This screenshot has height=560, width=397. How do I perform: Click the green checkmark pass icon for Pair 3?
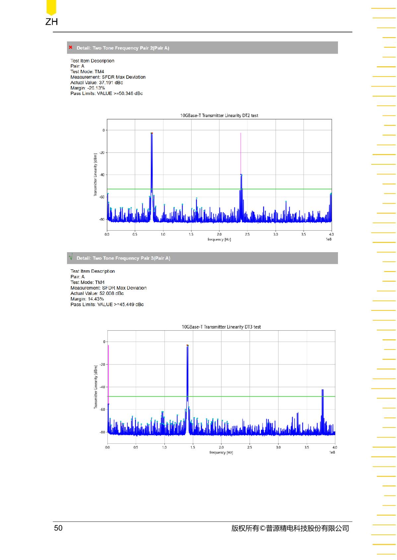70,257
